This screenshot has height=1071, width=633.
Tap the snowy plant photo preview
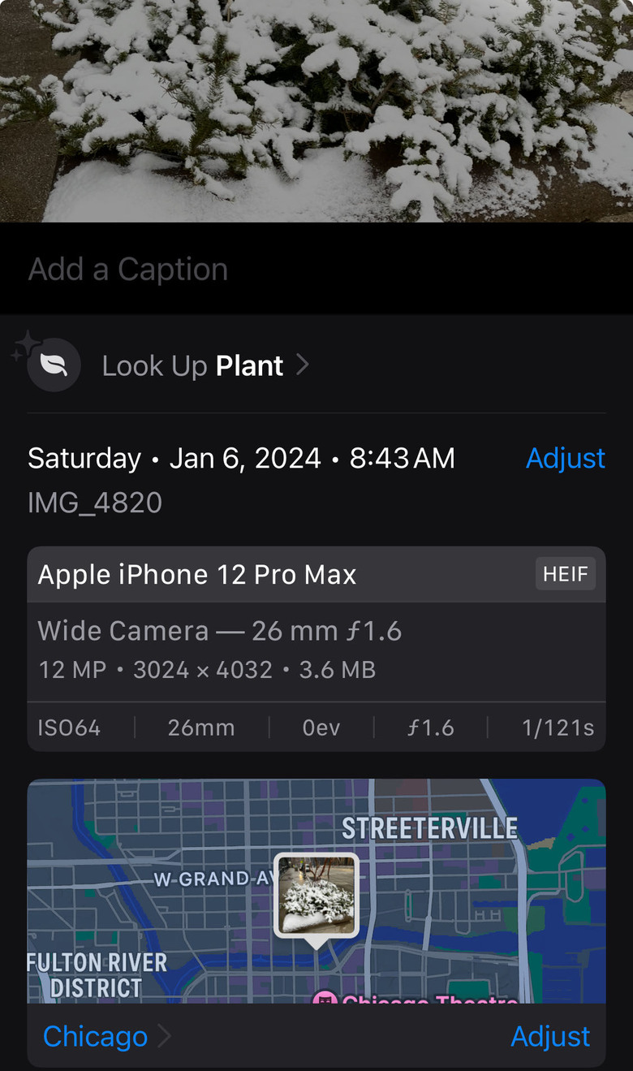point(316,110)
